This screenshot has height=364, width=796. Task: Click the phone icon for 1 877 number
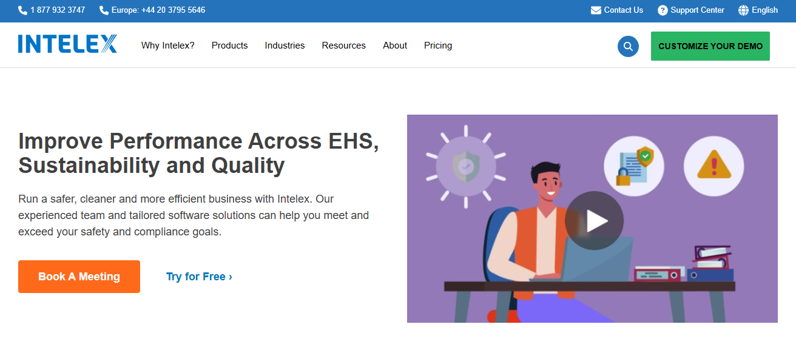22,10
